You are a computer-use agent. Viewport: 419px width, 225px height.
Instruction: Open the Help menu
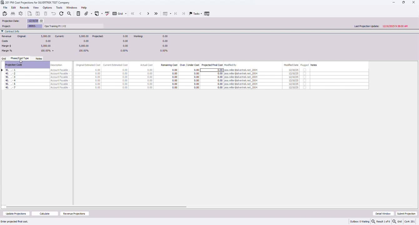(x=84, y=7)
